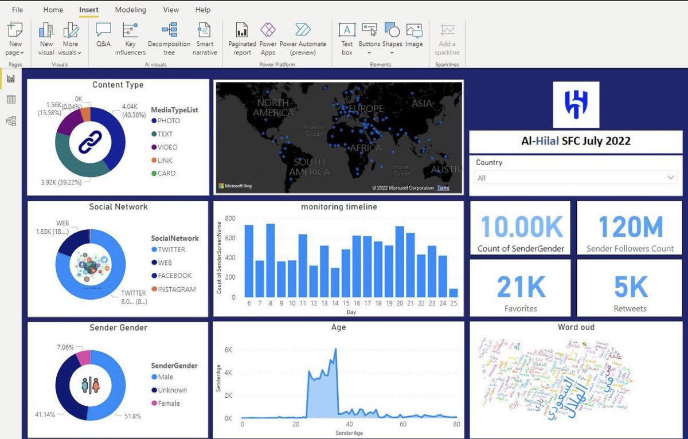The height and width of the screenshot is (439, 688).
Task: Select INSTAGRAM in Social Network legend
Action: [x=174, y=289]
